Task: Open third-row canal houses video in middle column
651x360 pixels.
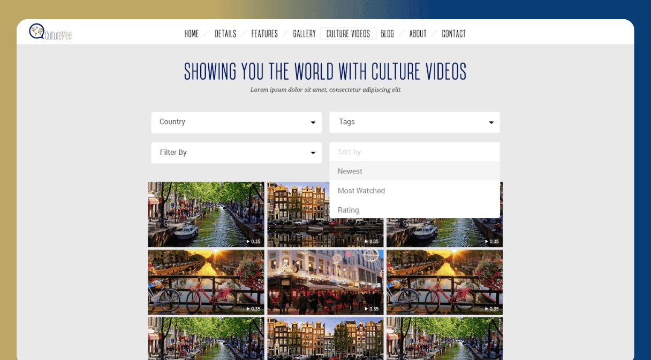Action: (325, 339)
